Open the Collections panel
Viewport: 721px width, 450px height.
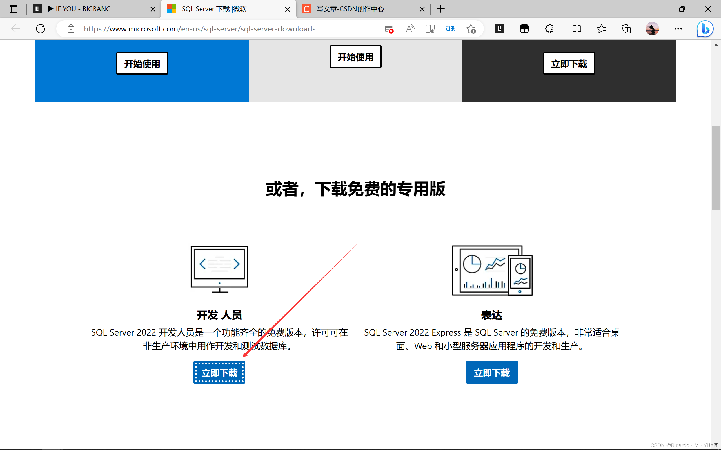coord(626,29)
